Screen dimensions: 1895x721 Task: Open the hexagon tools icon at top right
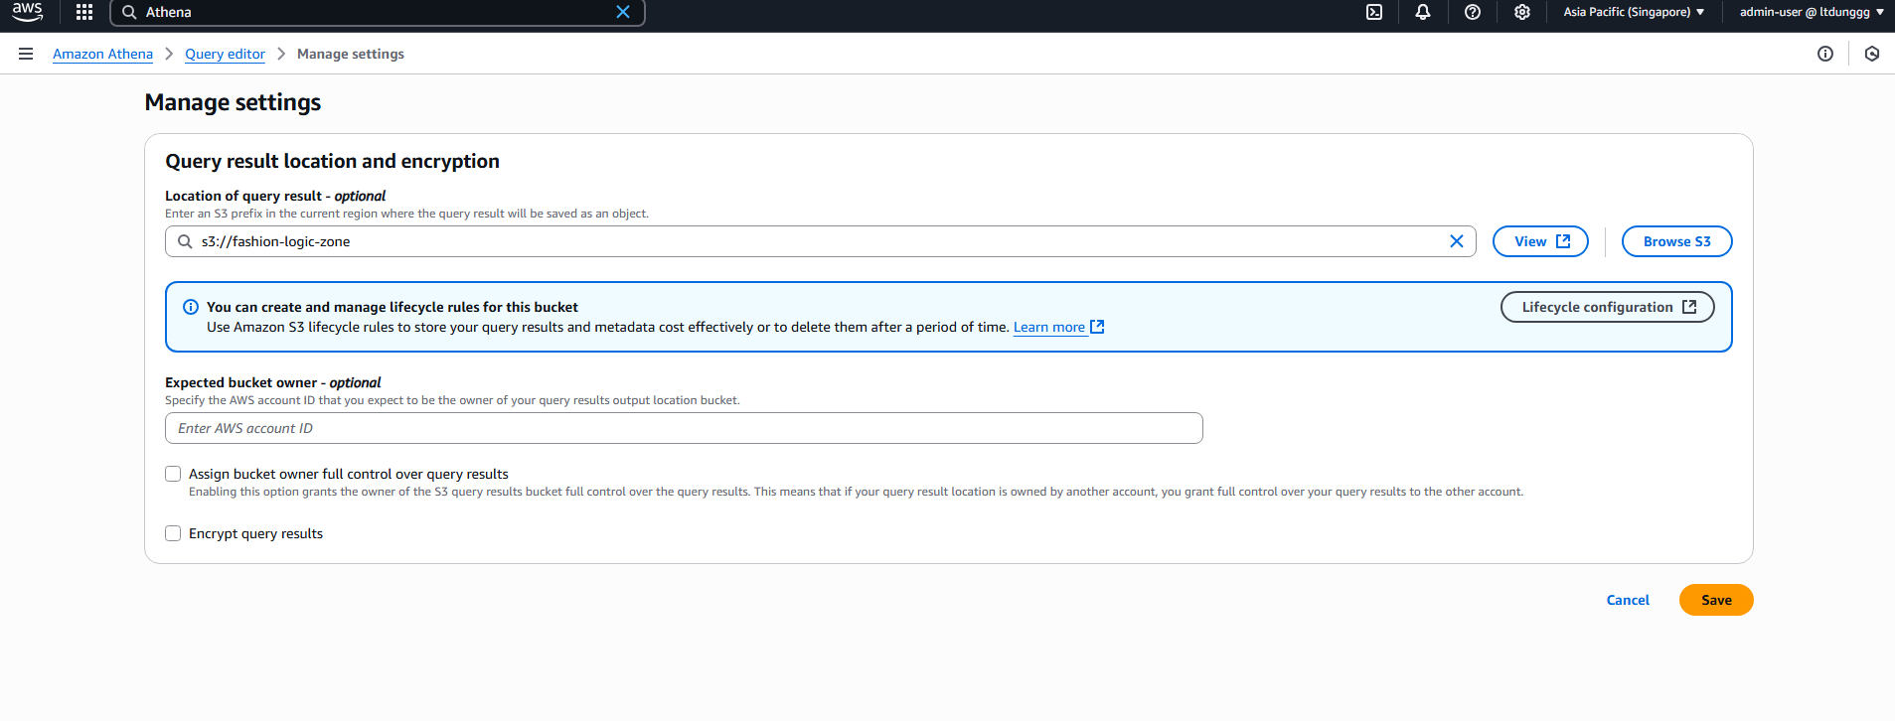(1872, 54)
